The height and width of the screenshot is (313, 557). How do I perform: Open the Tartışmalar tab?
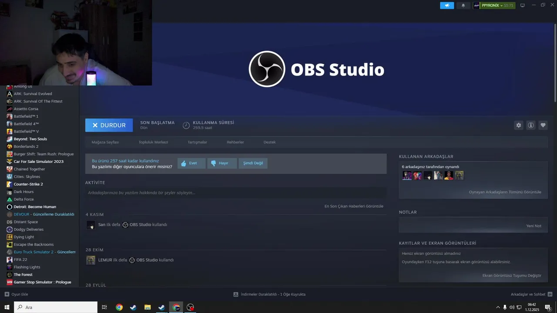(197, 142)
